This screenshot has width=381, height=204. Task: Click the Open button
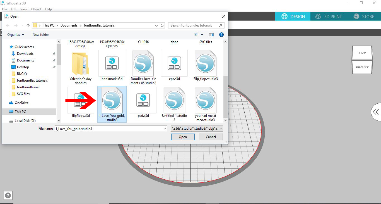coord(183,137)
